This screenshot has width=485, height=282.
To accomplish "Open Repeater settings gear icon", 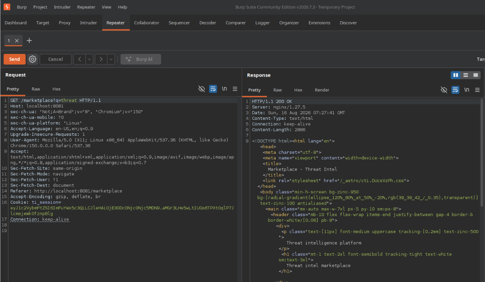I will (x=33, y=59).
